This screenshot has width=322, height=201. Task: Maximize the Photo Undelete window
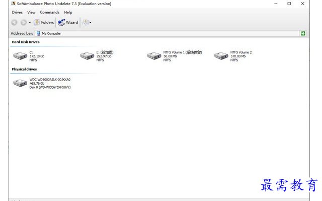point(289,4)
